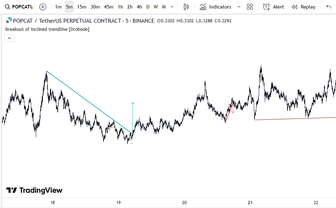Viewport: 336px width, 208px height.
Task: Click the Breakout of inclined trendline indicator label
Action: (47, 29)
